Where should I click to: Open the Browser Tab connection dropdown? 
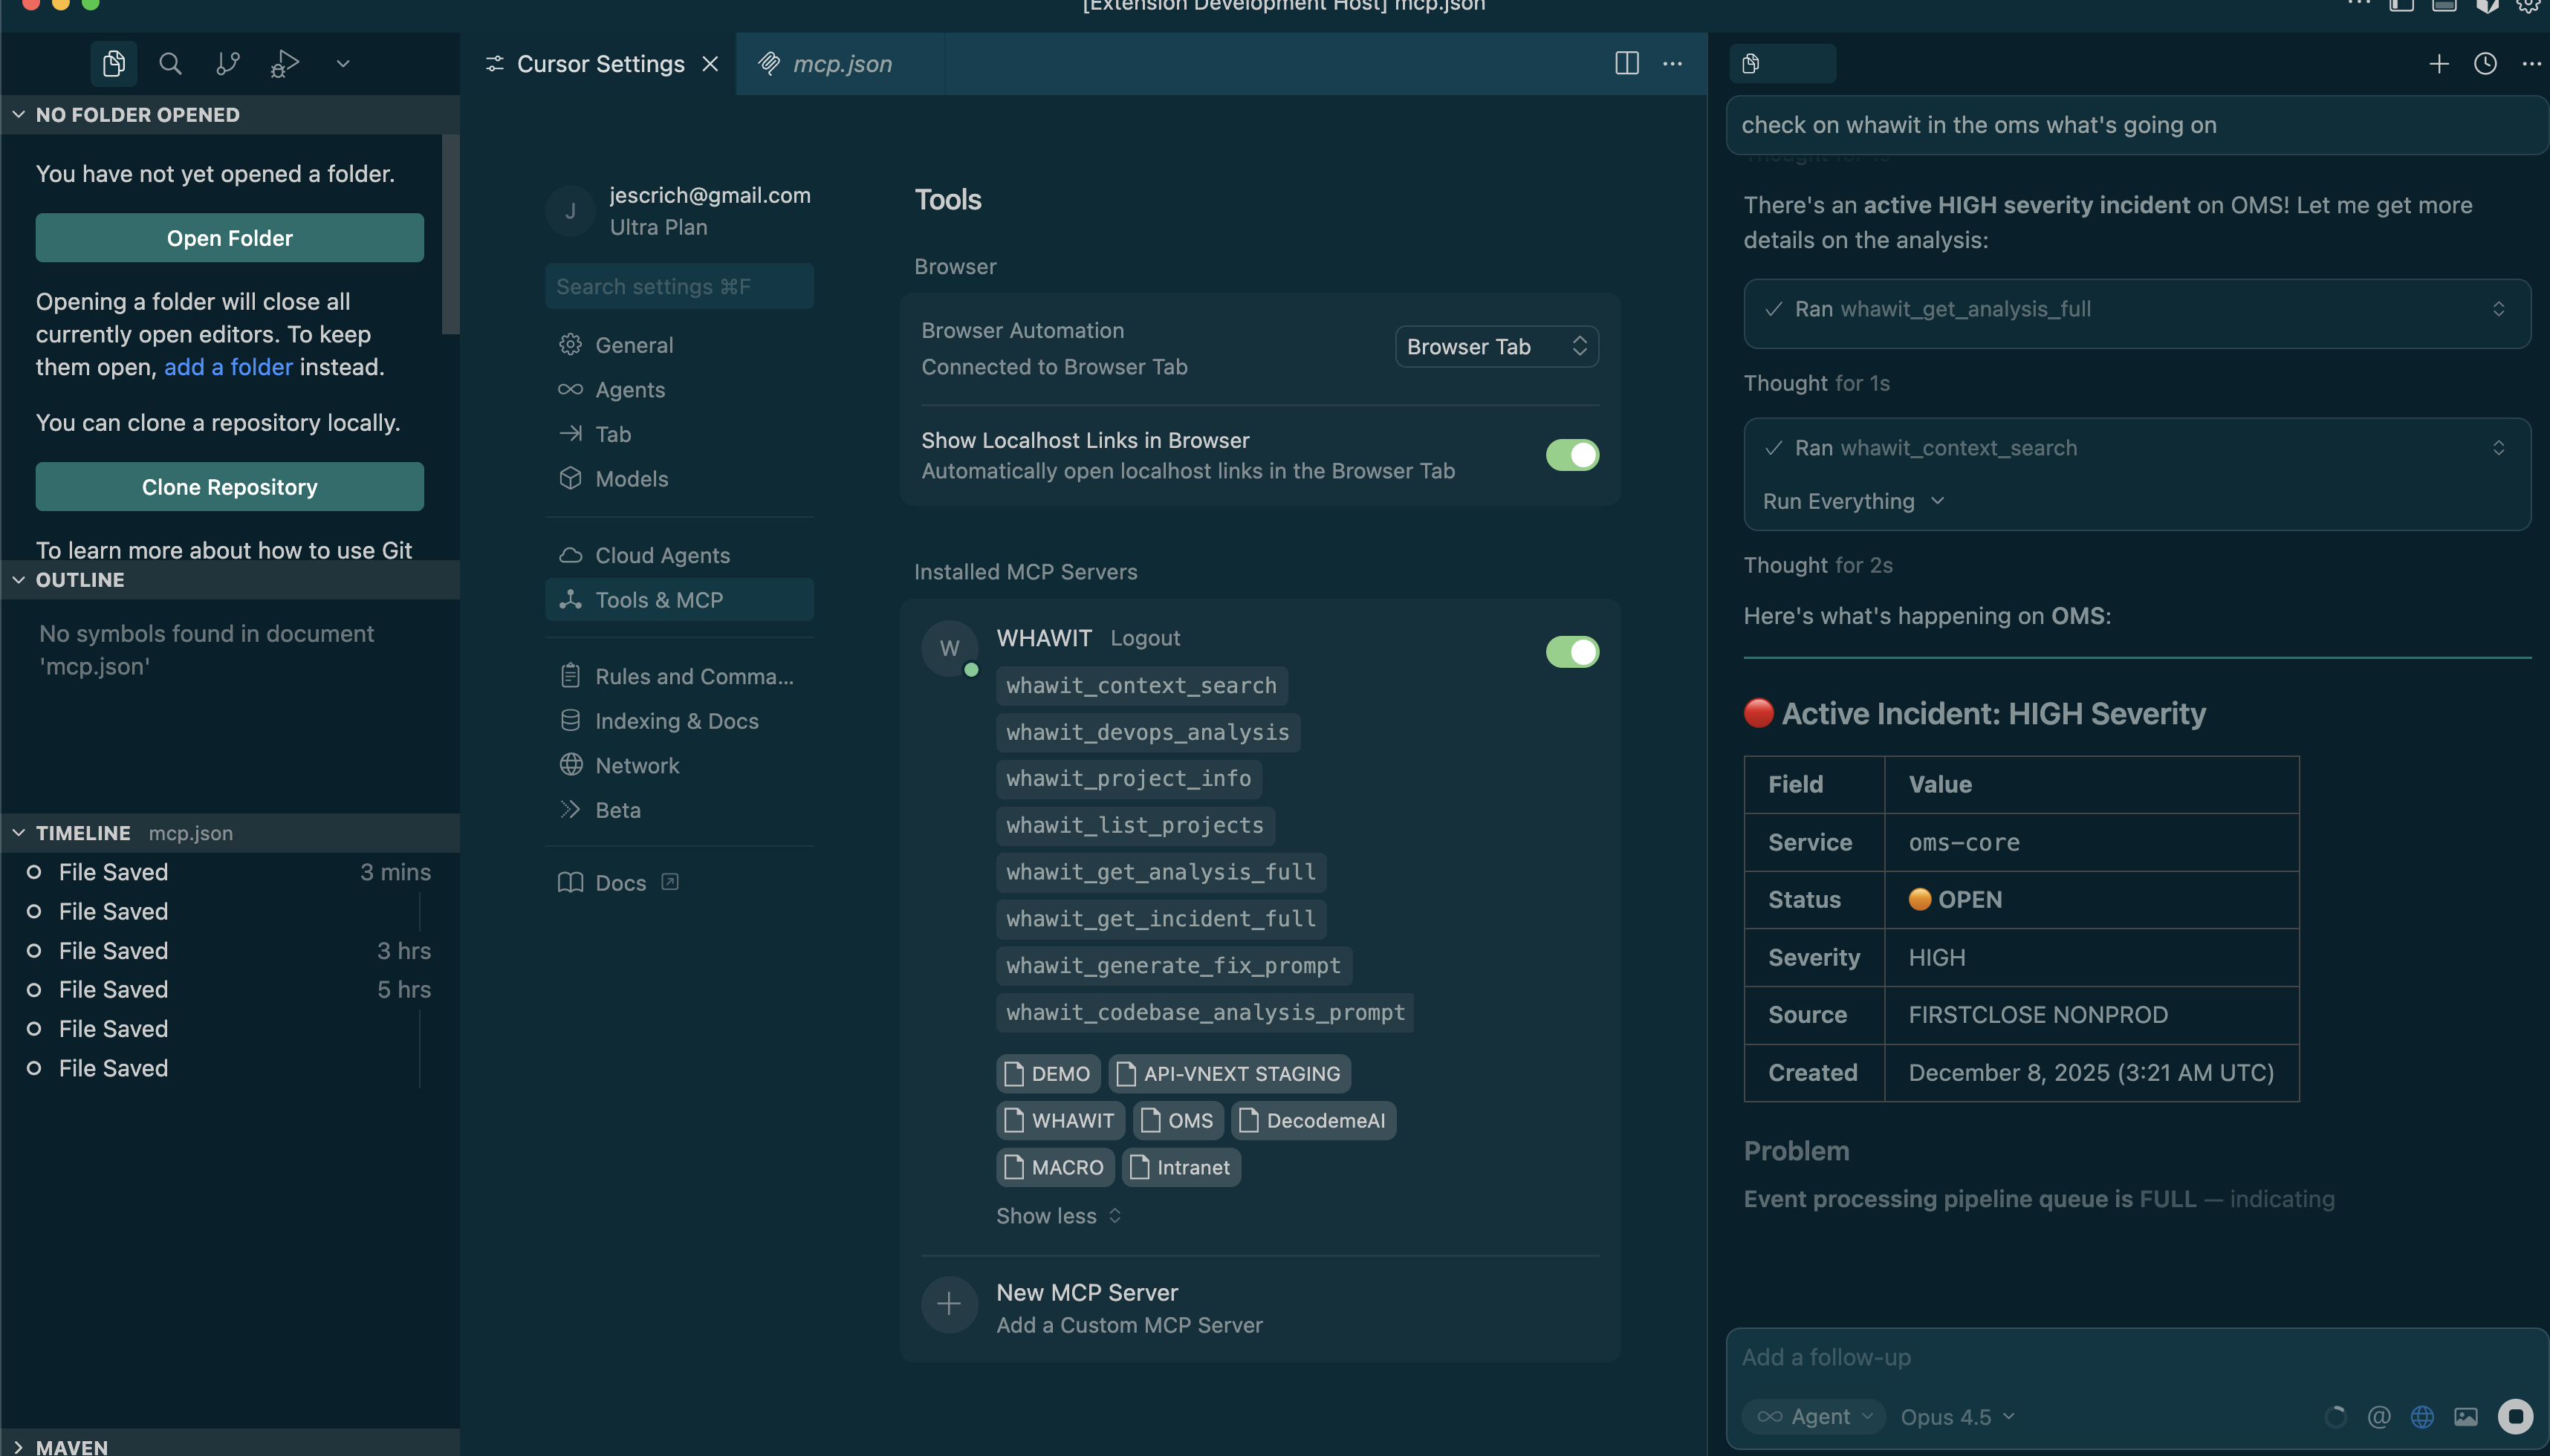pos(1497,346)
